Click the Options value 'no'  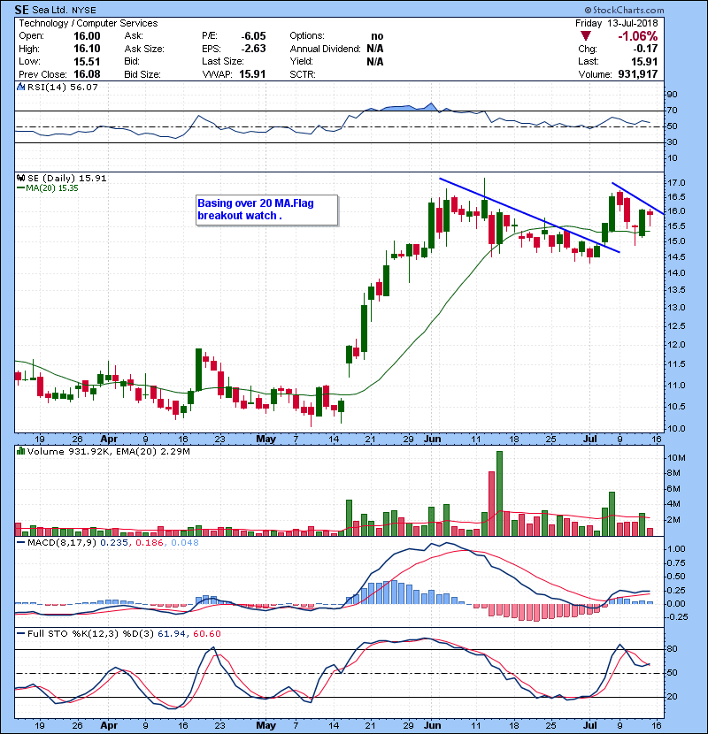tap(377, 36)
